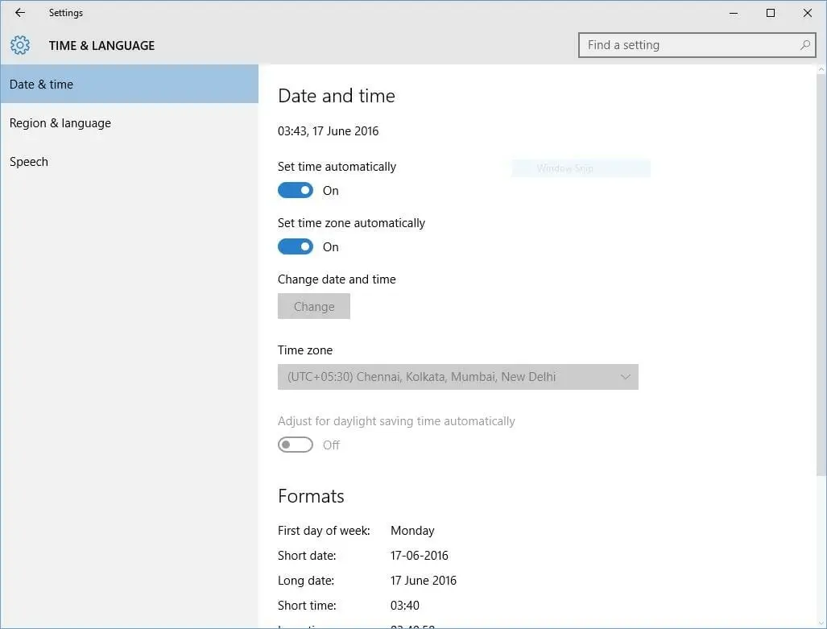Viewport: 827px width, 629px height.
Task: Click the TIME & LANGUAGE header title
Action: point(101,46)
